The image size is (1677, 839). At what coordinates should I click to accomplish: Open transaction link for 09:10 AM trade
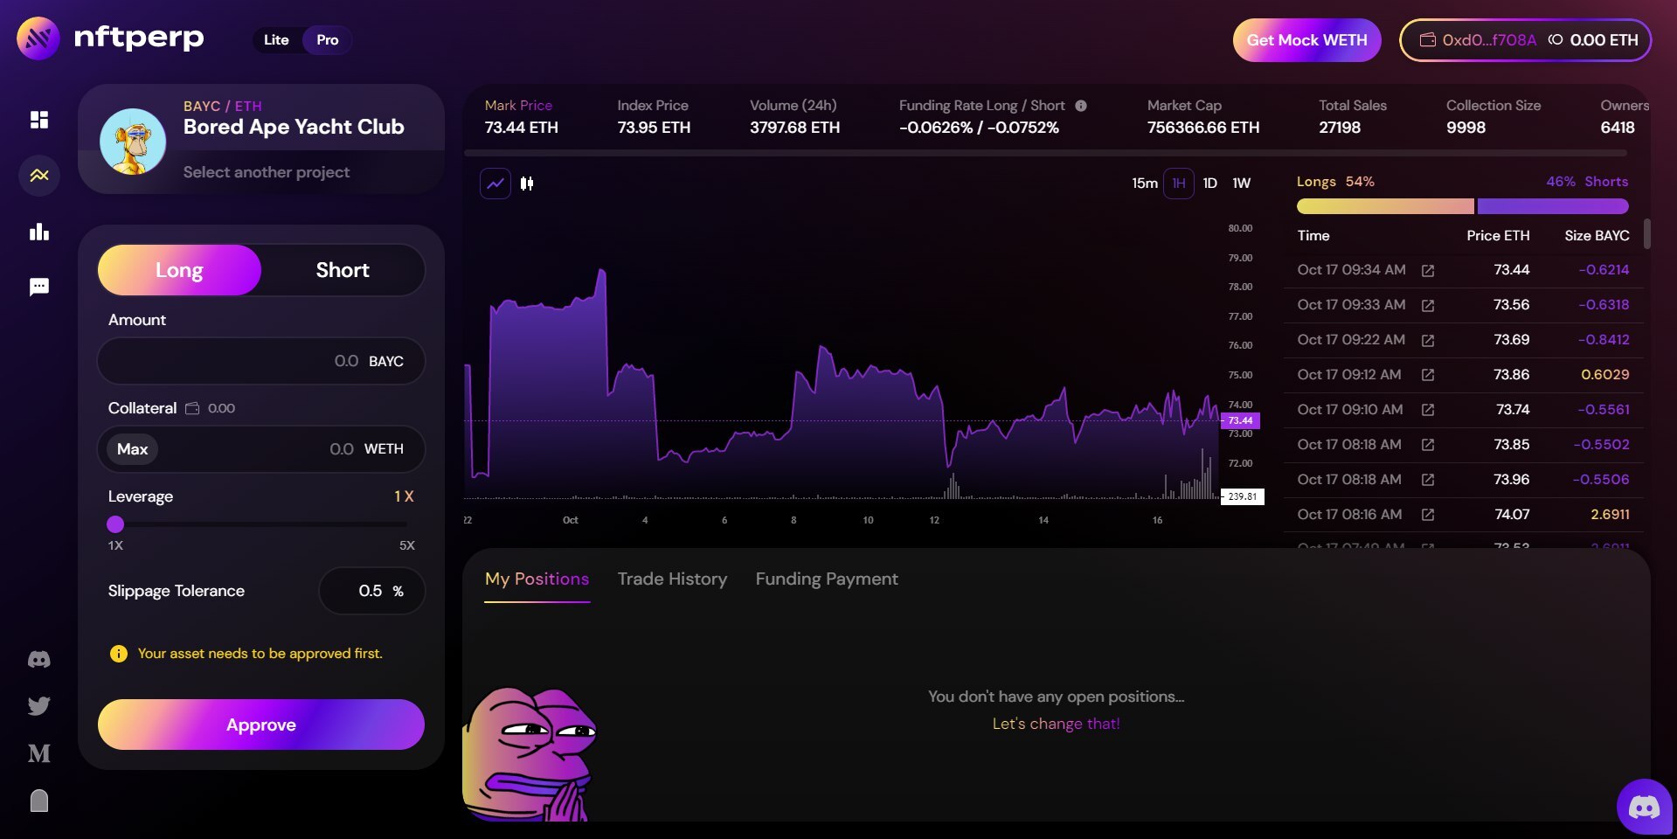click(x=1428, y=410)
